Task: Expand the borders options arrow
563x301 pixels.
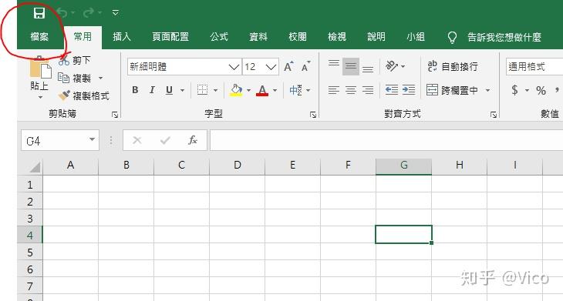Action: (215, 90)
